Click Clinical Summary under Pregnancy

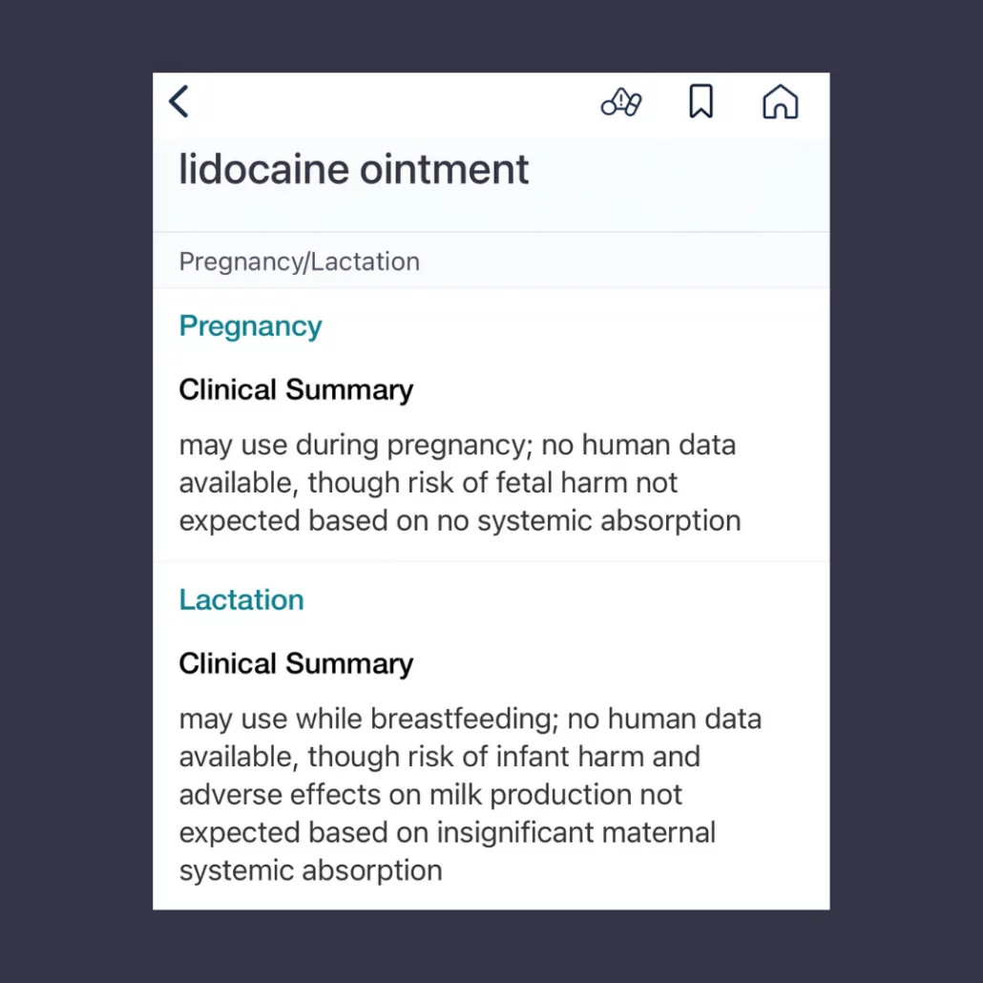coord(296,389)
